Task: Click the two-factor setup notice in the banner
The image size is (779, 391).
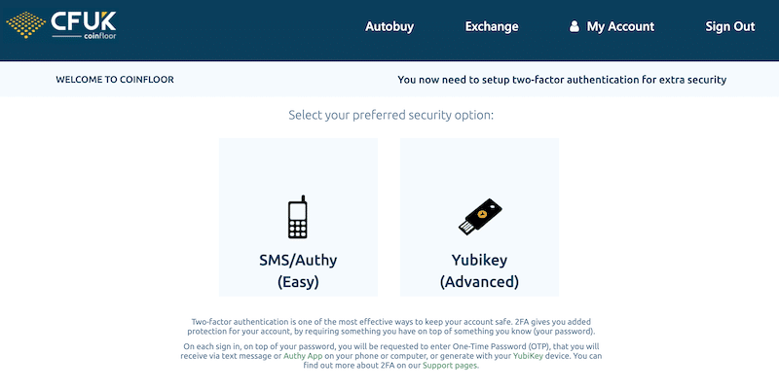Action: pos(562,80)
